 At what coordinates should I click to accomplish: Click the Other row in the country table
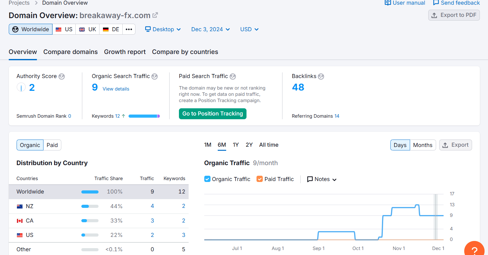click(99, 249)
